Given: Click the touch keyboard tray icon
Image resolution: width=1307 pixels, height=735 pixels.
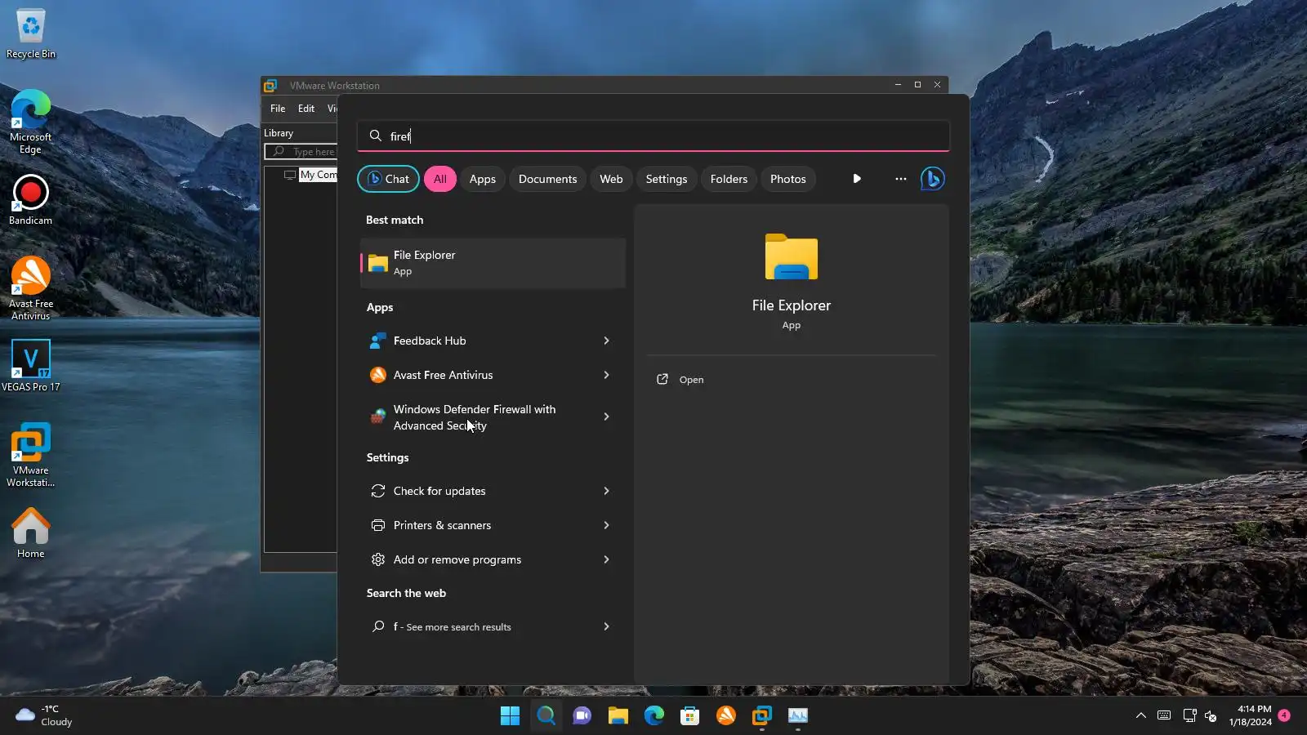Looking at the screenshot, I should point(1164,715).
